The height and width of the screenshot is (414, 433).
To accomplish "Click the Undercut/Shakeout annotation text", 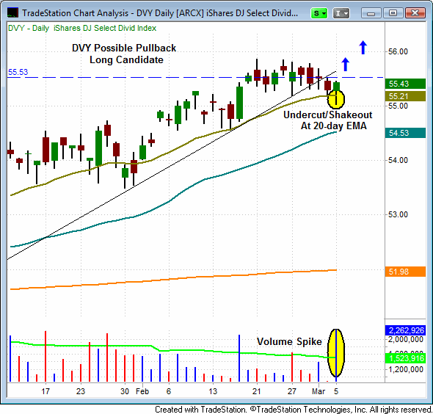I will [328, 120].
